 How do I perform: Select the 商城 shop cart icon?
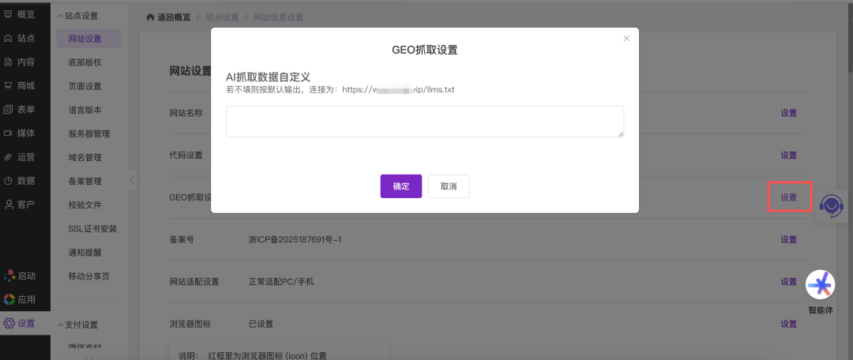8,85
